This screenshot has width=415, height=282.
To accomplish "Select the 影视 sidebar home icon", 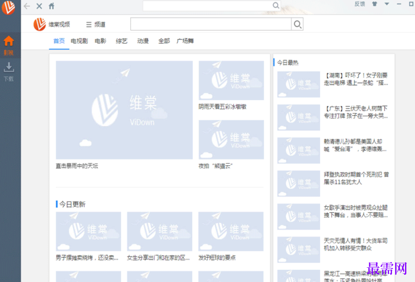I will click(9, 46).
